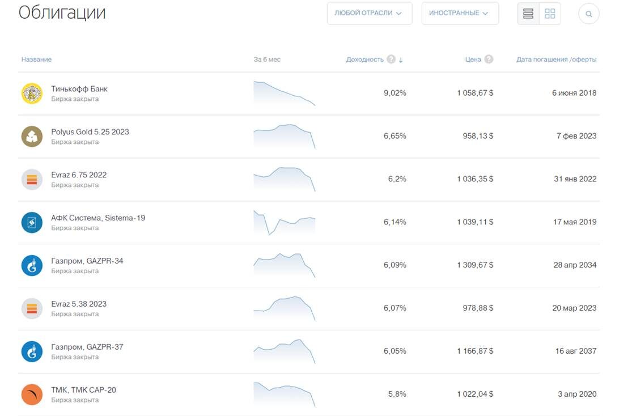Open the Evraz 6.75 2022 bond
Screen dimensions: 628x416
click(x=79, y=175)
